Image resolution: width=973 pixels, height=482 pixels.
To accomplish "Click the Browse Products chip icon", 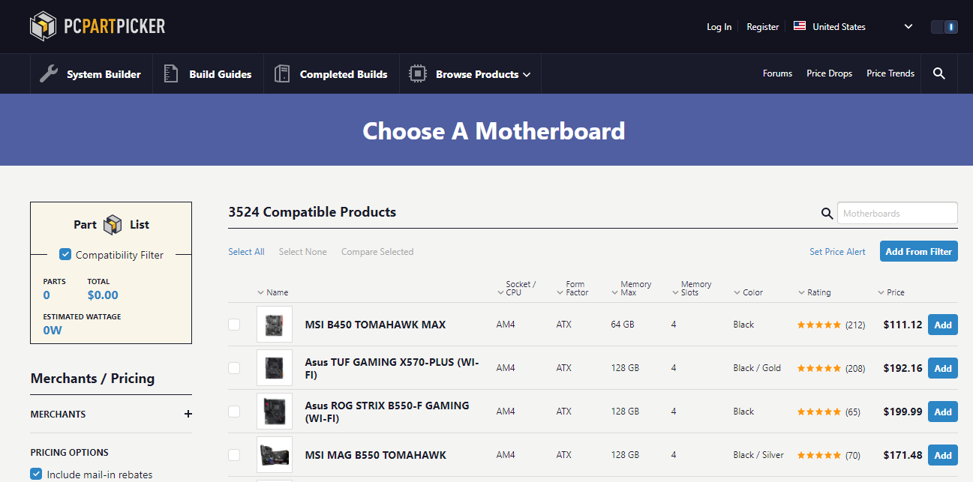I will (417, 73).
